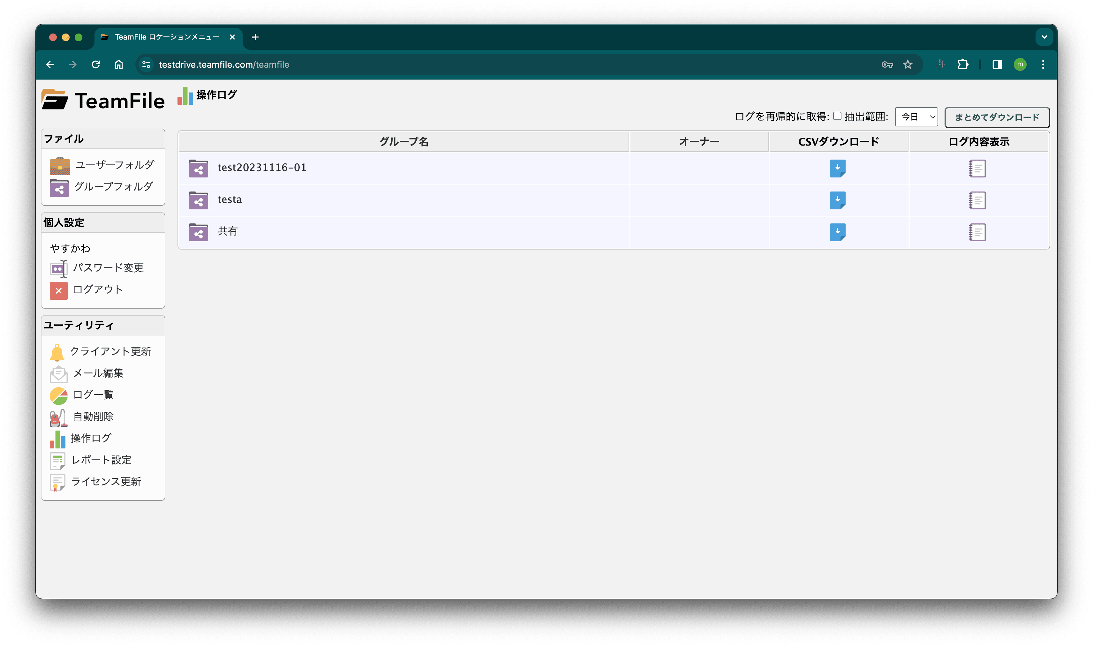Show log contents for testa group
The height and width of the screenshot is (646, 1093).
pyautogui.click(x=977, y=200)
